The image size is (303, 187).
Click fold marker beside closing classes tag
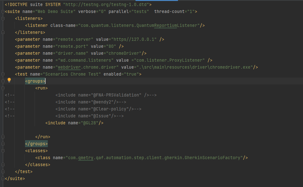pos(3,165)
